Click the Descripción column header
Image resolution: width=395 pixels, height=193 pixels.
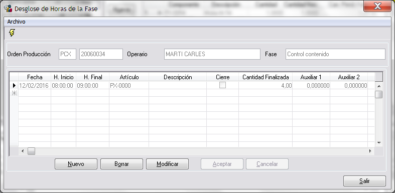tap(178, 77)
